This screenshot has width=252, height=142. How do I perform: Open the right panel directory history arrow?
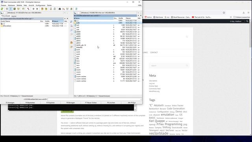coord(141,16)
